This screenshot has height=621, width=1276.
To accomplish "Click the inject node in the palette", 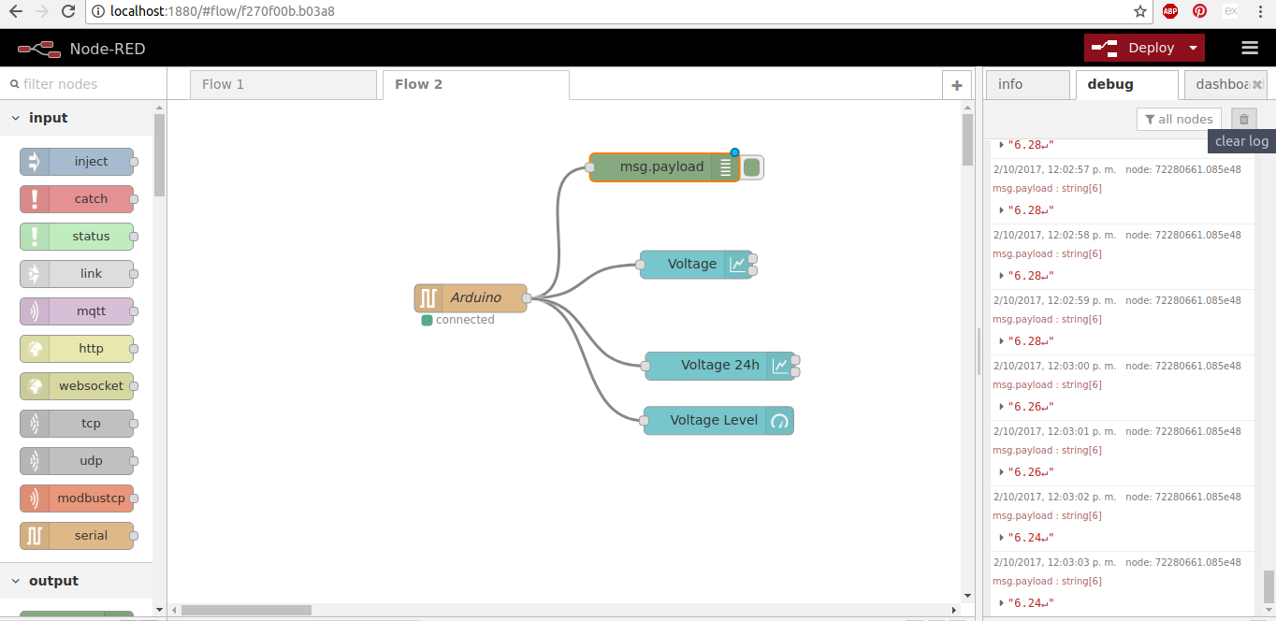I will pyautogui.click(x=77, y=162).
